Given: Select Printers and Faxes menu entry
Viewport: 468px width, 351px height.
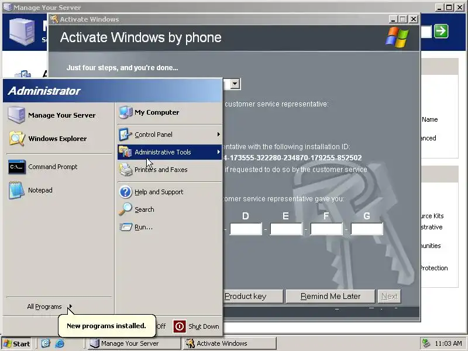Looking at the screenshot, I should (x=170, y=170).
